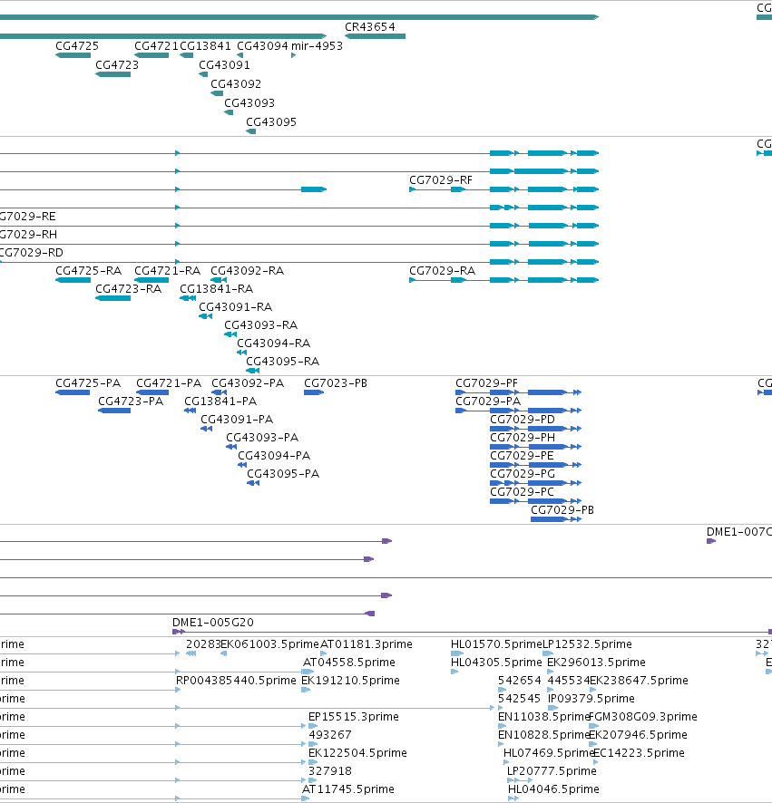
Task: Select the CG4725-RA transcript
Action: coord(73,280)
